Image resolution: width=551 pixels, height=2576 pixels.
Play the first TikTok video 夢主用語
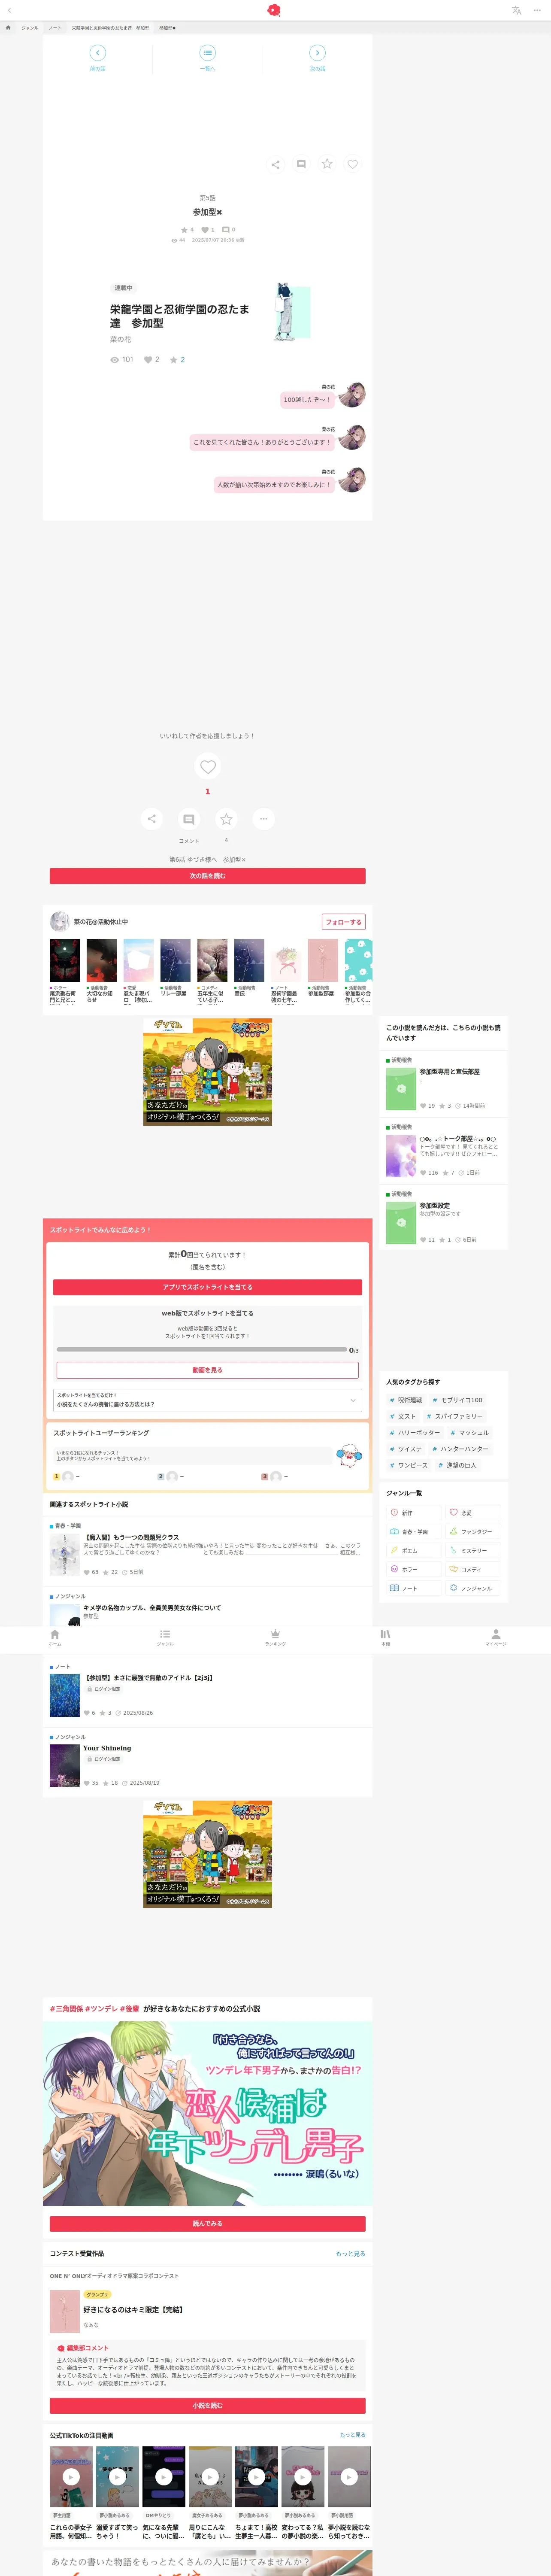[71, 2476]
